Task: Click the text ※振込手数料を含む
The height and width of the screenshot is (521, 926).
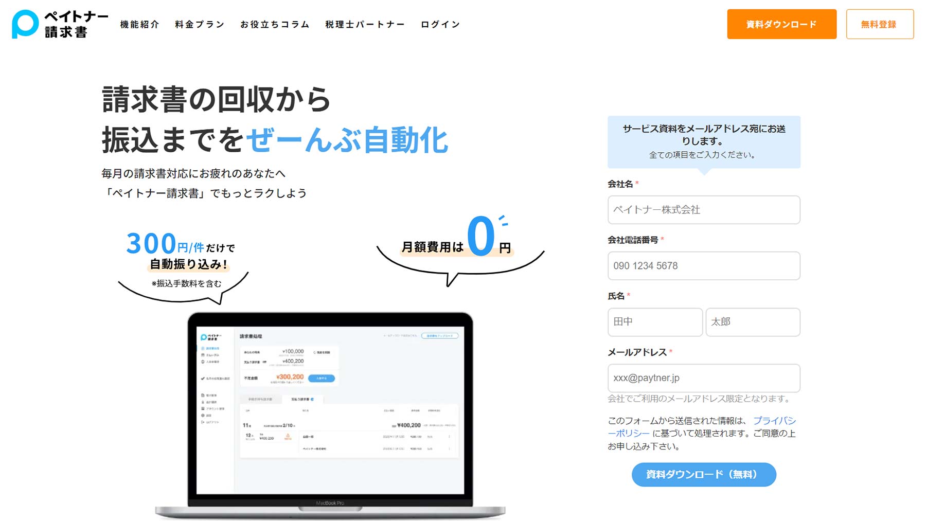Action: (x=186, y=283)
